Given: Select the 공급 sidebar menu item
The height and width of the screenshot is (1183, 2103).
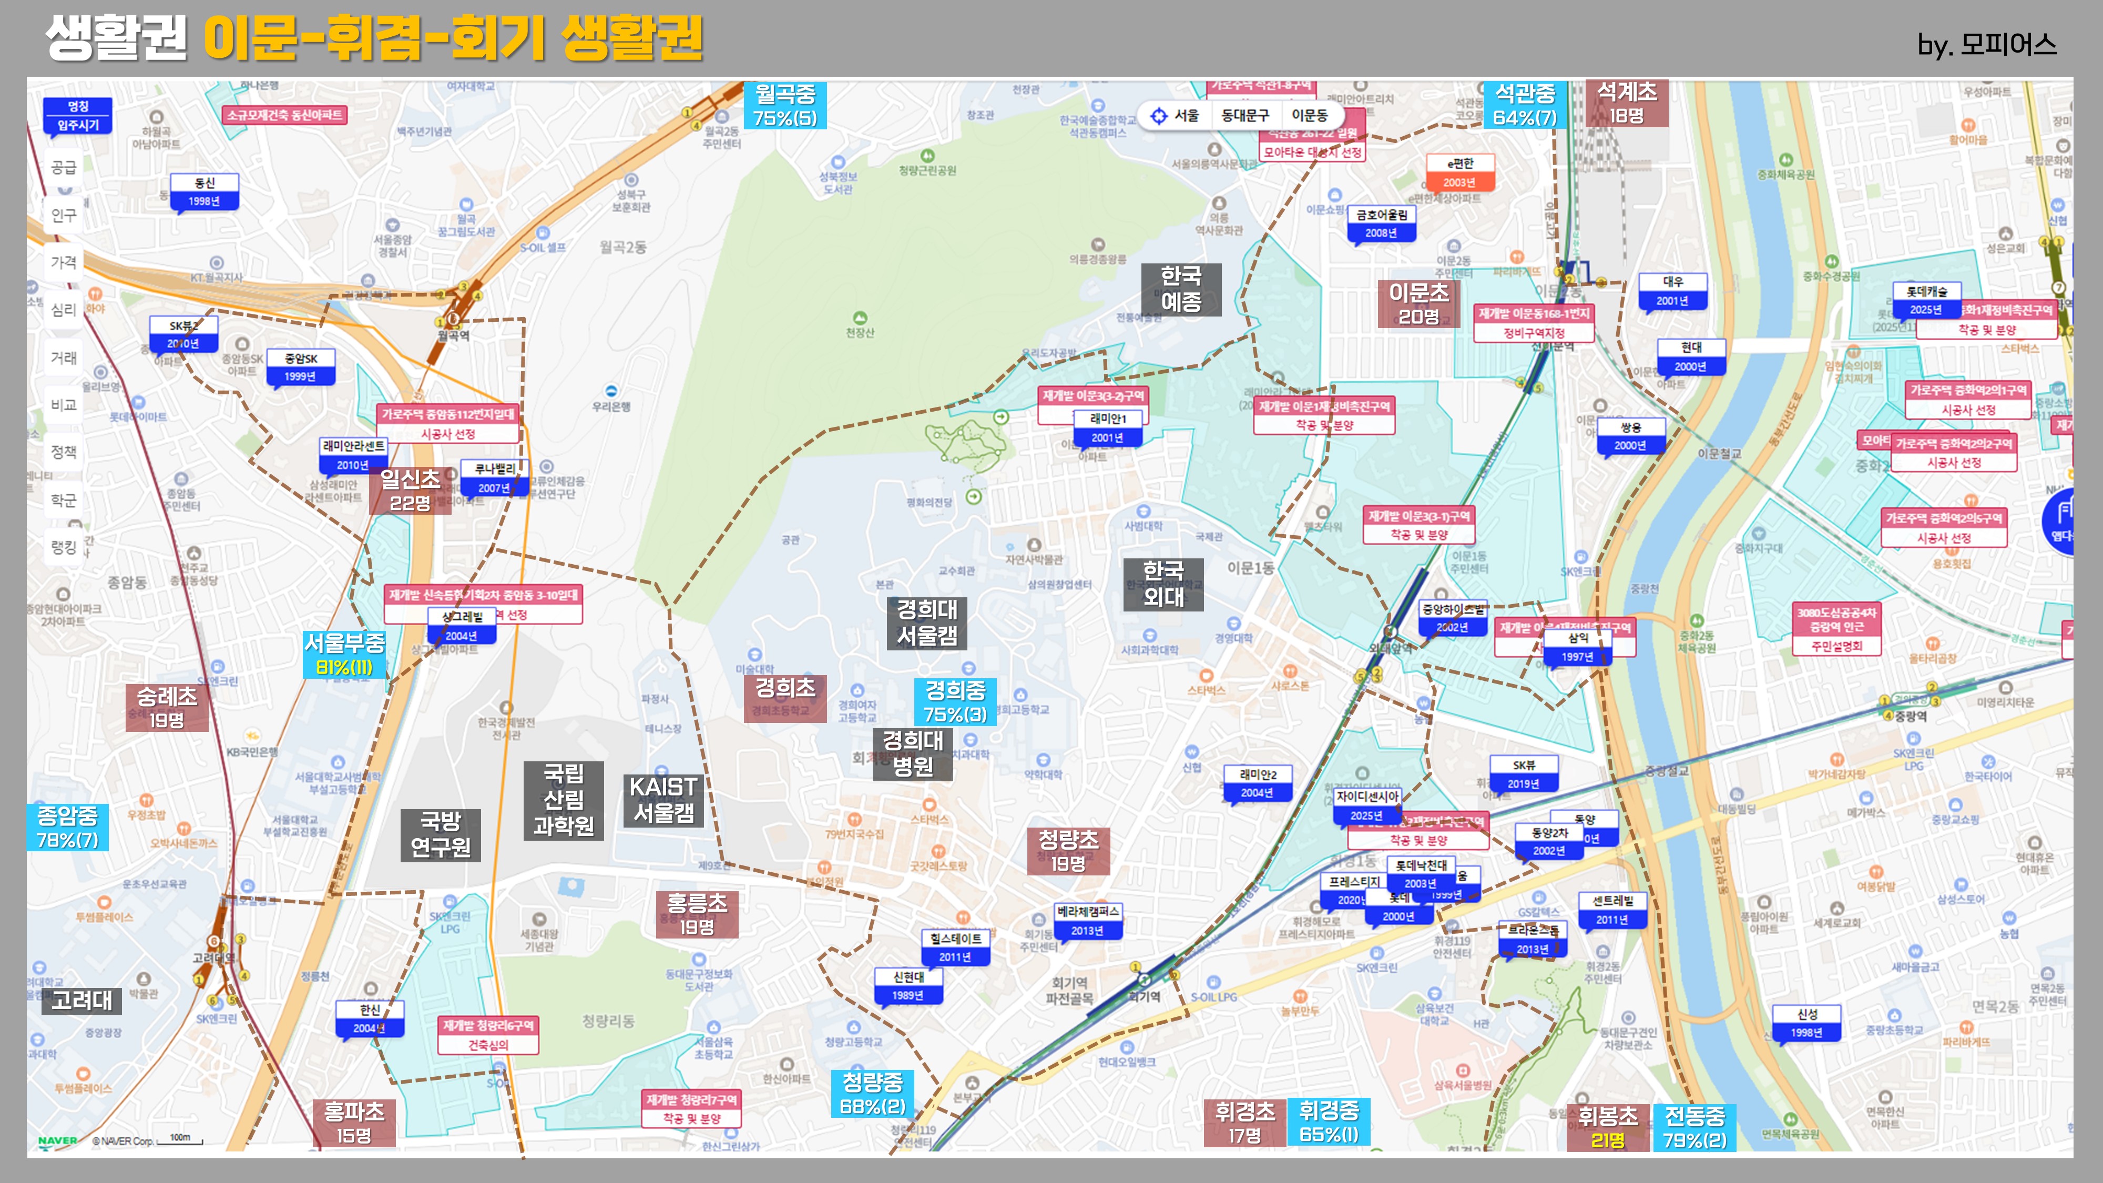Looking at the screenshot, I should coord(64,167).
